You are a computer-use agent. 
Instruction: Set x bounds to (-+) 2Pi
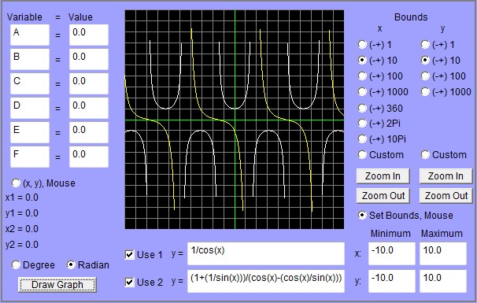click(362, 124)
